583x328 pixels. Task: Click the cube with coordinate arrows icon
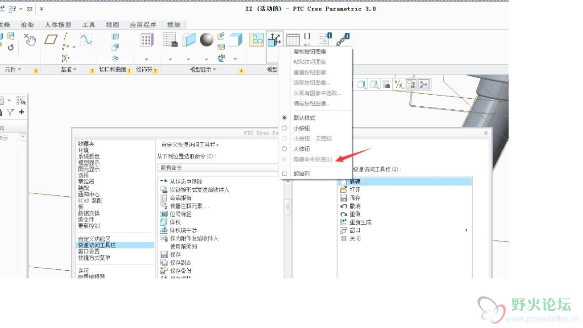coord(274,39)
